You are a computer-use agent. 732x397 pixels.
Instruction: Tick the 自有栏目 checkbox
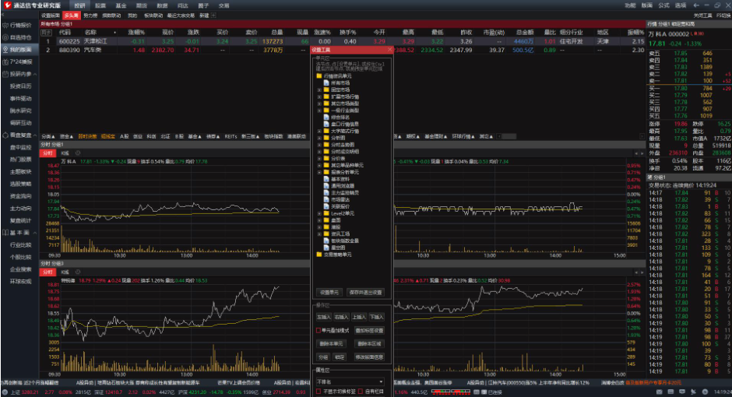[x=362, y=391]
